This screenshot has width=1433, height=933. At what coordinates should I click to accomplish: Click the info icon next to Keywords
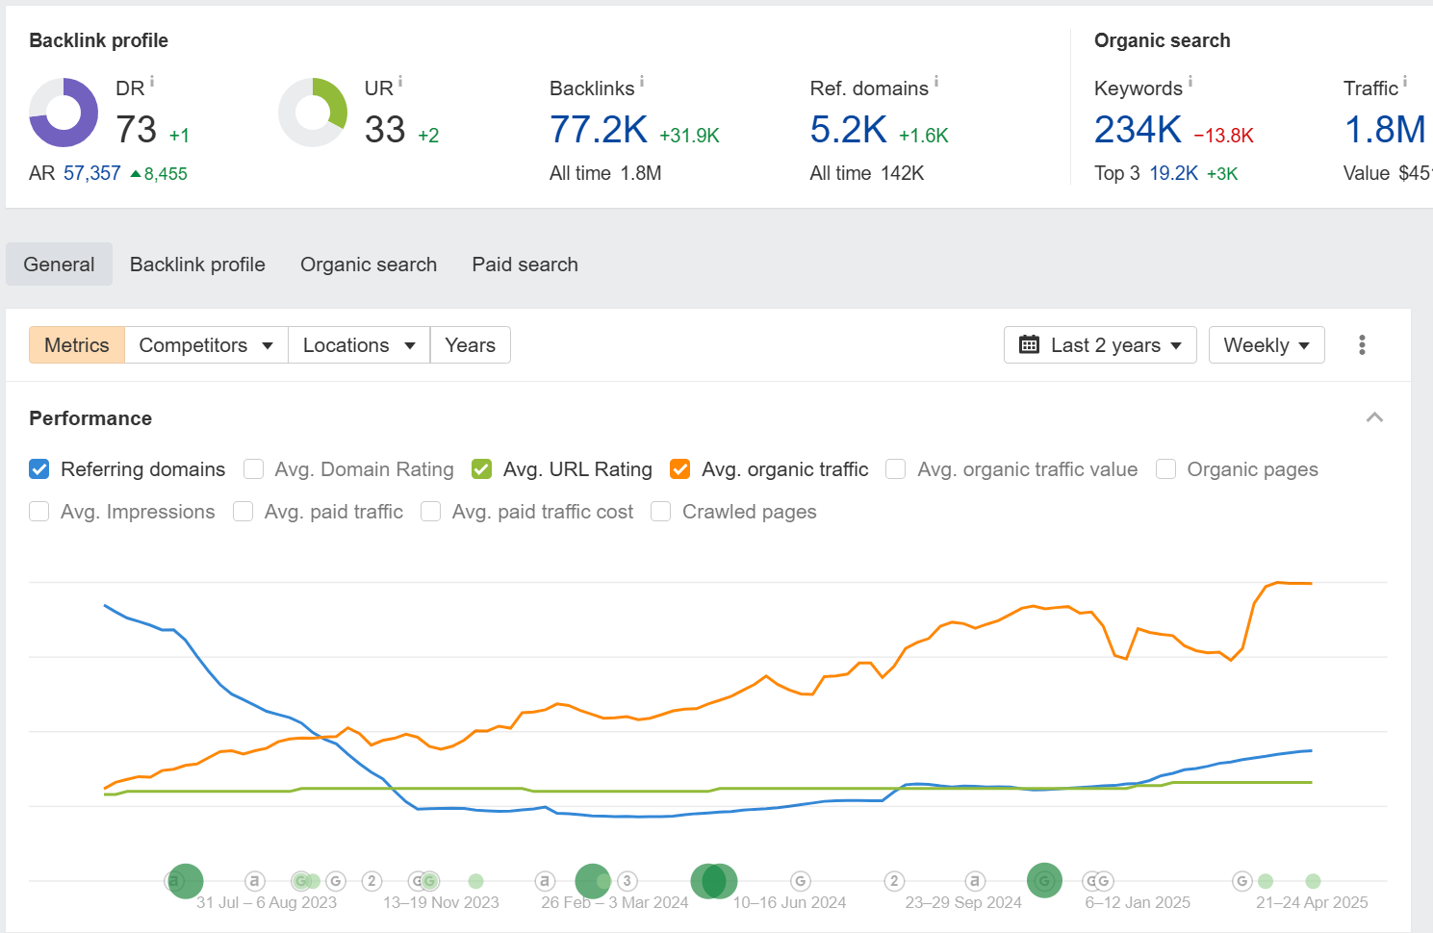tap(1190, 83)
